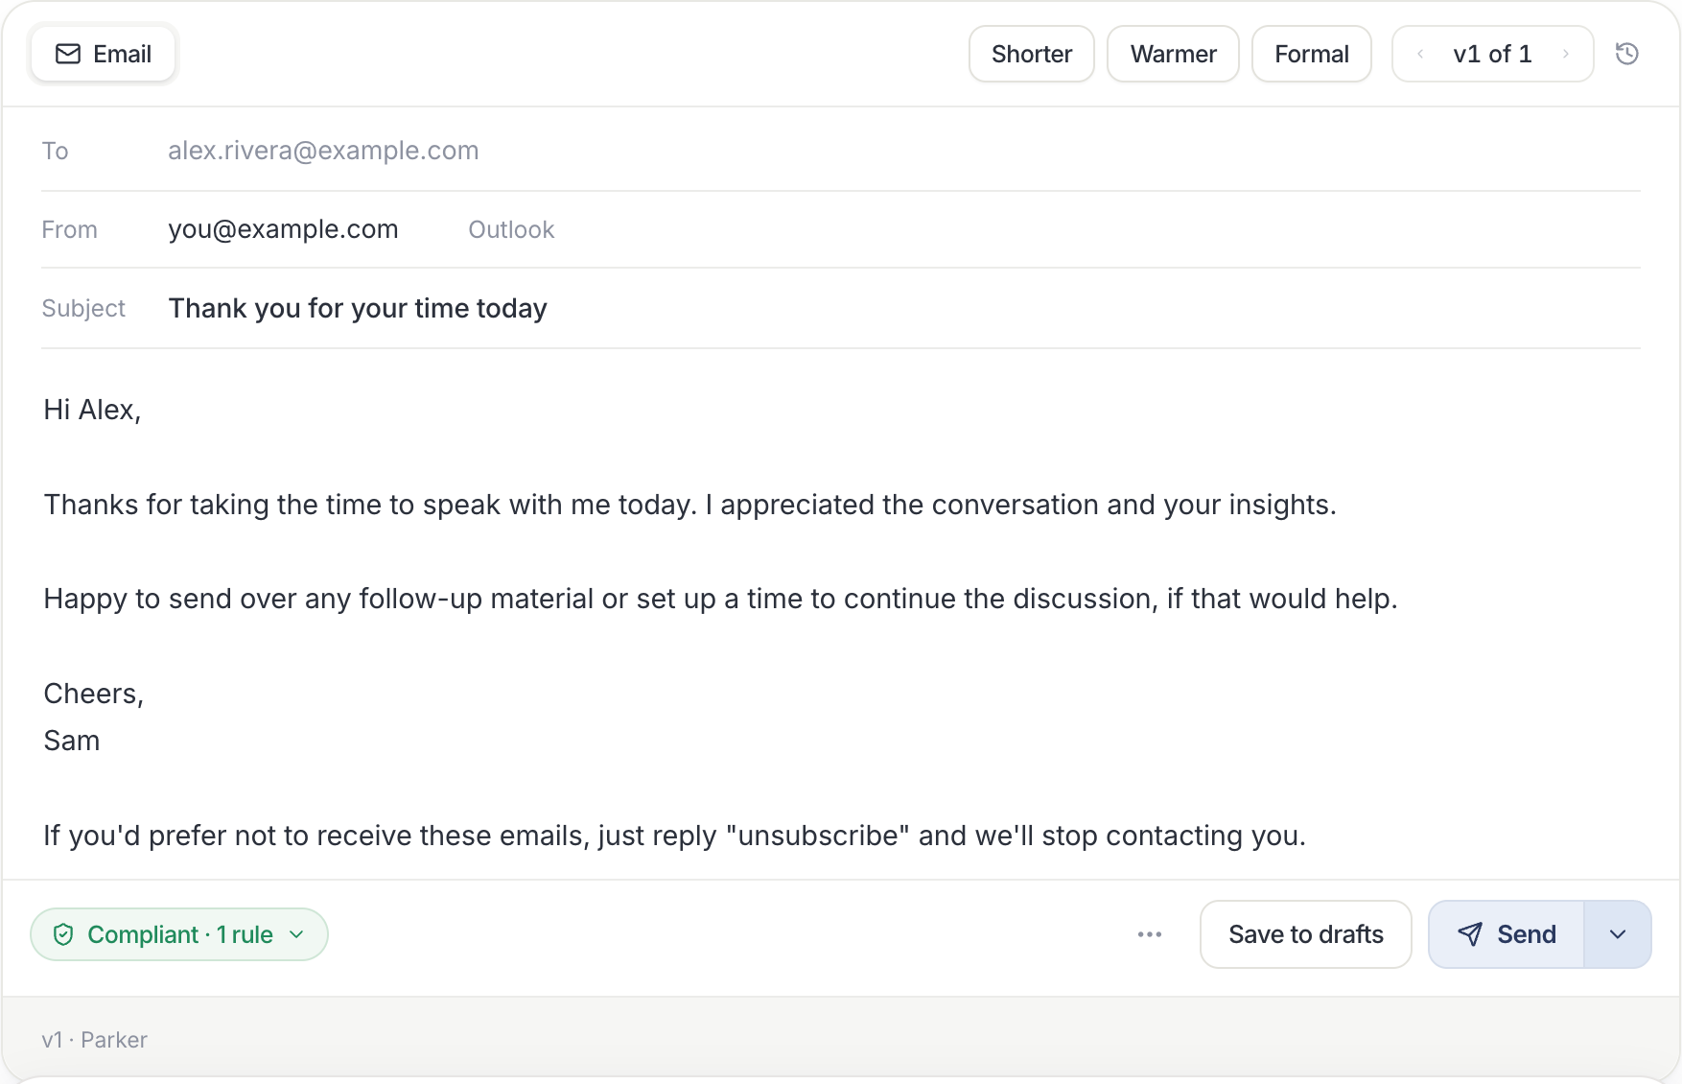Make the draft Warmer

click(1174, 54)
